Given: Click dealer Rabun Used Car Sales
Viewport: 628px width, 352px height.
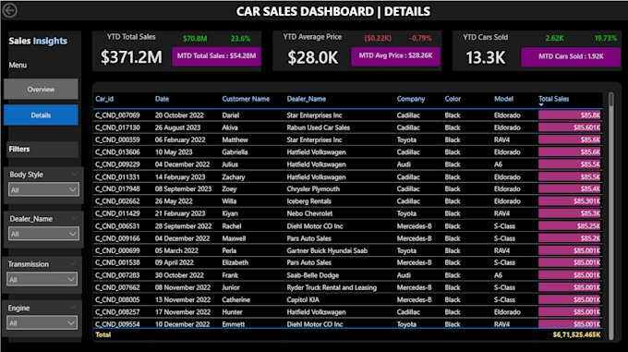Looking at the screenshot, I should point(318,127).
